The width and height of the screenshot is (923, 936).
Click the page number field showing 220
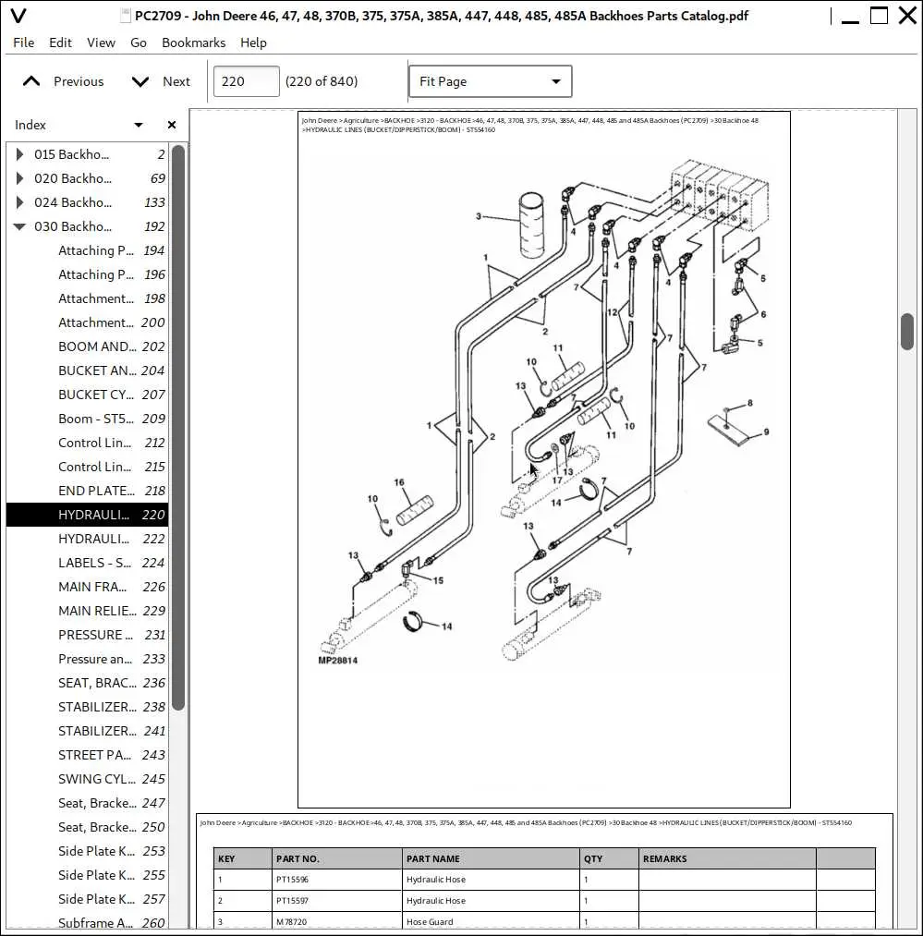coord(246,81)
